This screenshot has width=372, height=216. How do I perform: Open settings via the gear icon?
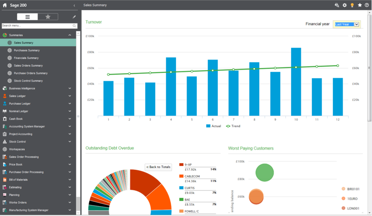click(x=345, y=5)
